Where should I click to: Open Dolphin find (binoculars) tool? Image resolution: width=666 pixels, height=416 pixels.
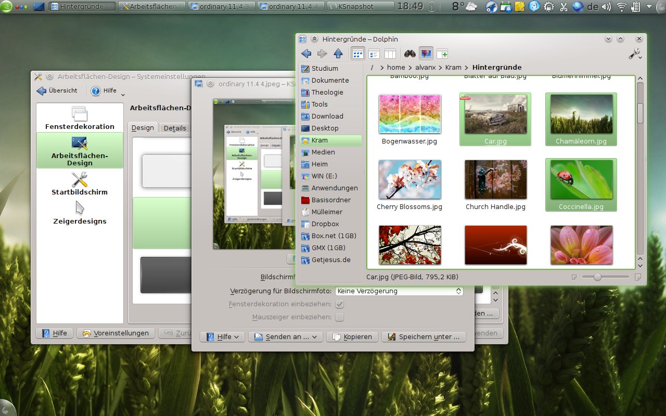(409, 54)
